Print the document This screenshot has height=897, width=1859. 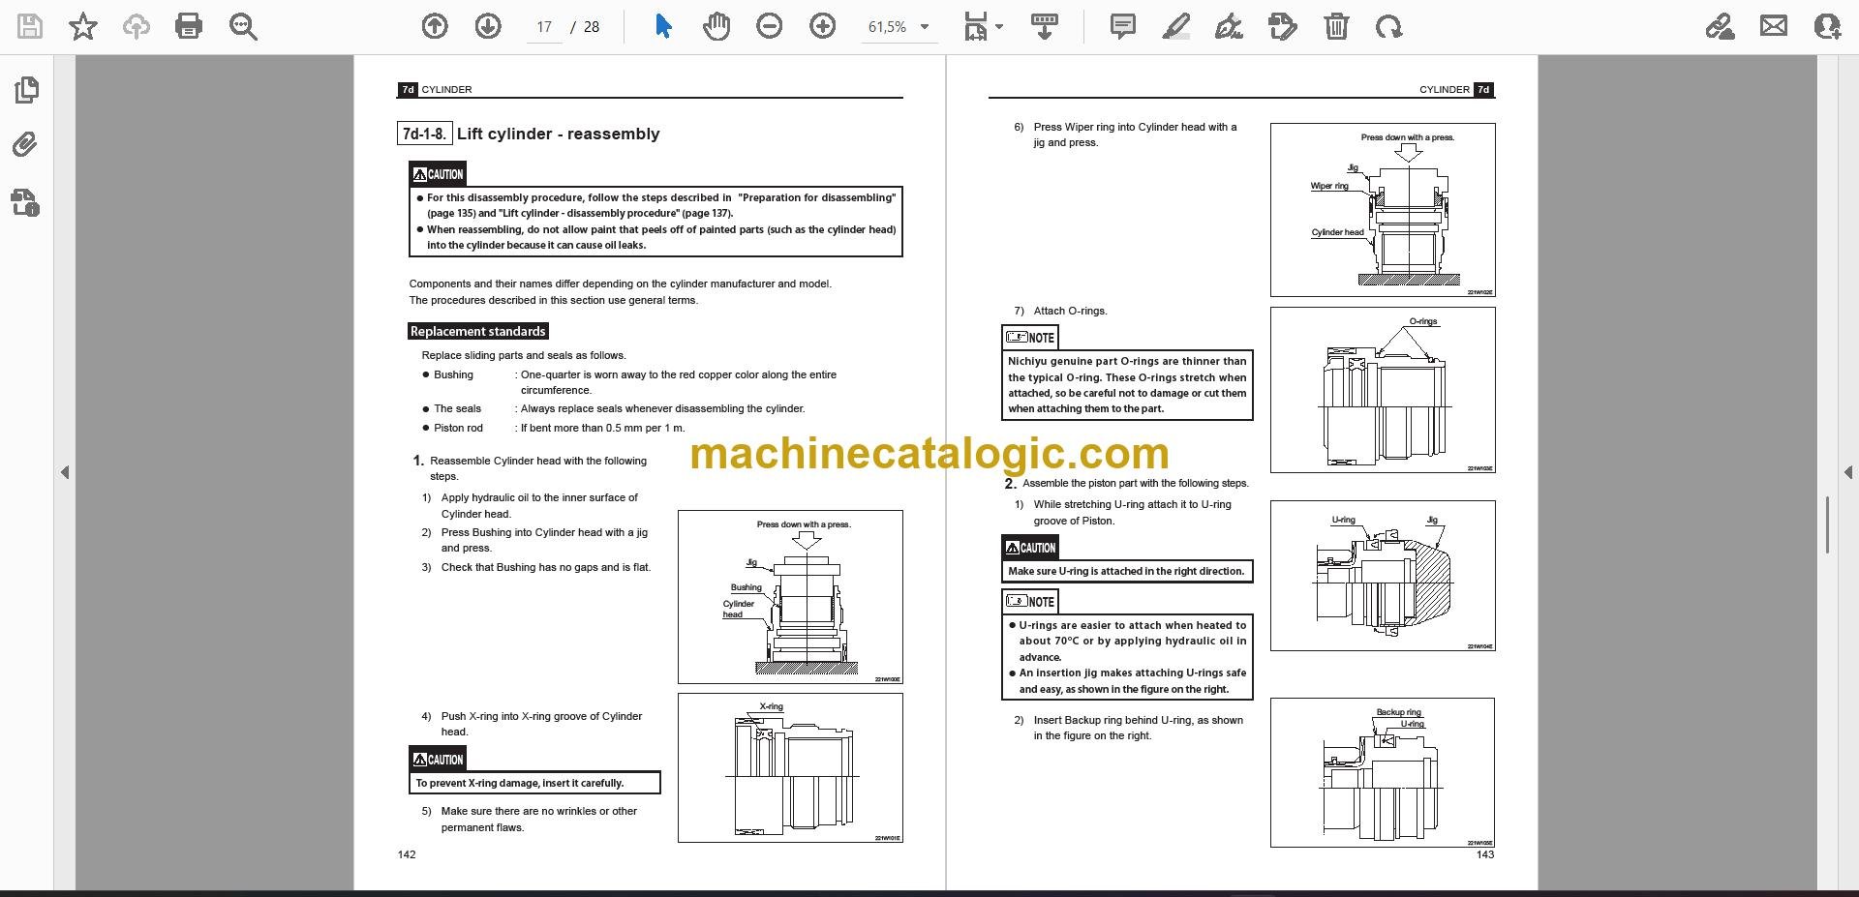(189, 26)
